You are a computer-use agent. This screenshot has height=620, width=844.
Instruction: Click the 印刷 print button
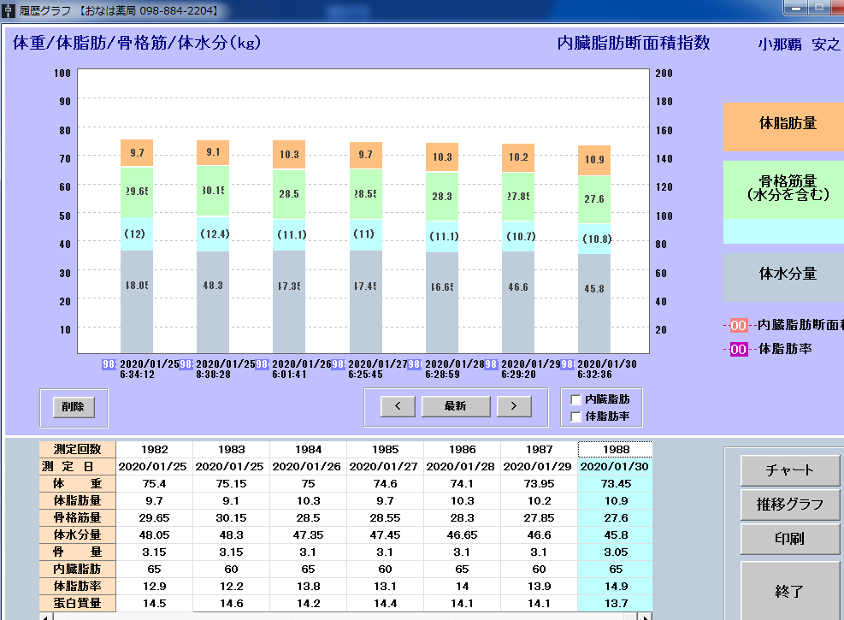(789, 539)
